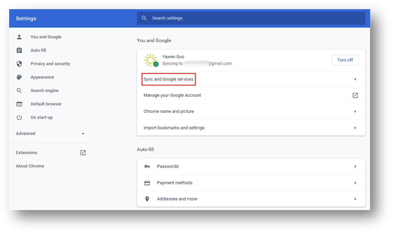The height and width of the screenshot is (233, 393).
Task: Click the credit card icon for Payment methods
Action: [x=147, y=183]
